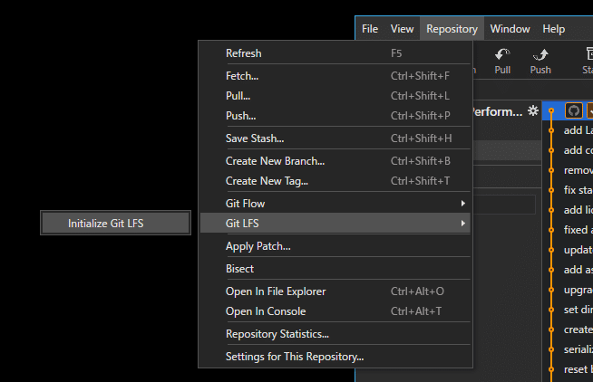Open the File menu

[x=370, y=29]
